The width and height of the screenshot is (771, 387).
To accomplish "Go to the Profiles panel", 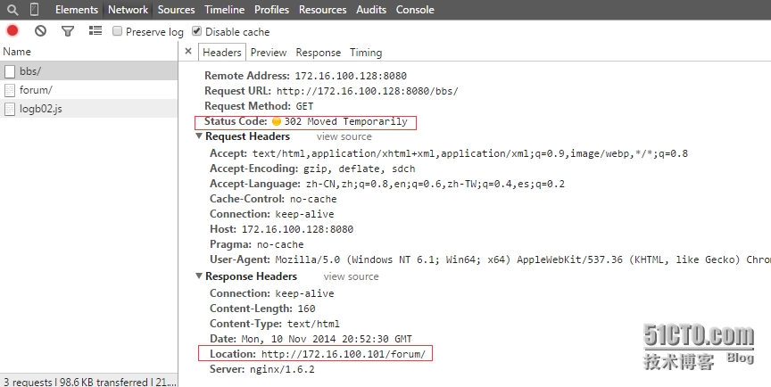I will click(x=271, y=9).
